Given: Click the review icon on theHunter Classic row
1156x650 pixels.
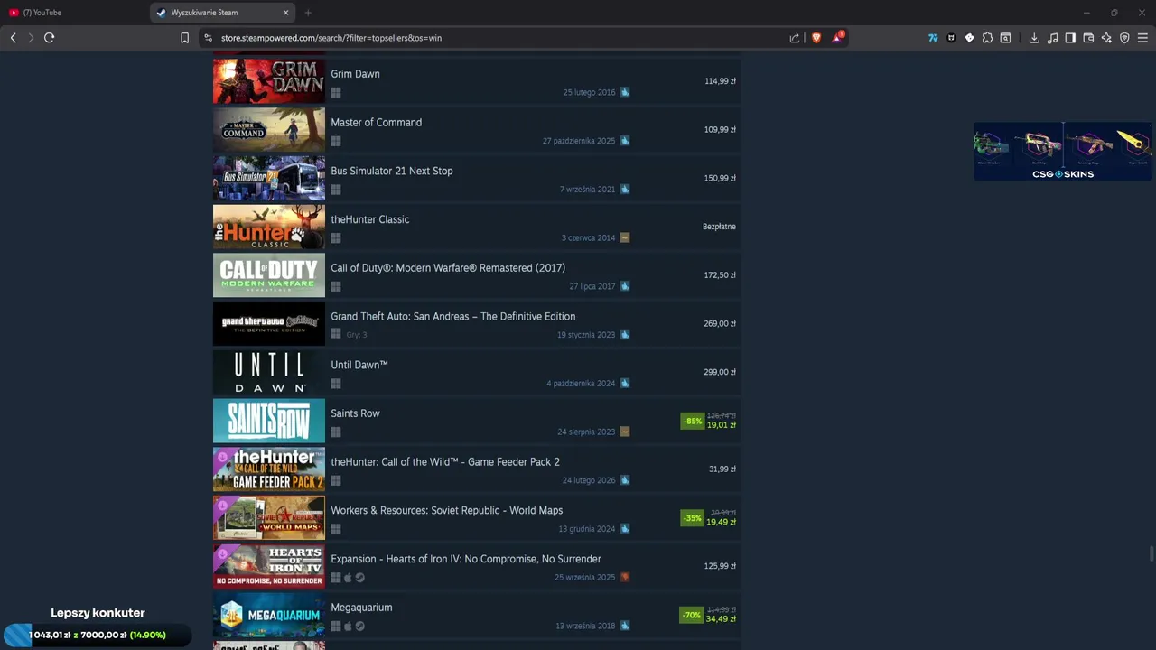Looking at the screenshot, I should pyautogui.click(x=625, y=237).
